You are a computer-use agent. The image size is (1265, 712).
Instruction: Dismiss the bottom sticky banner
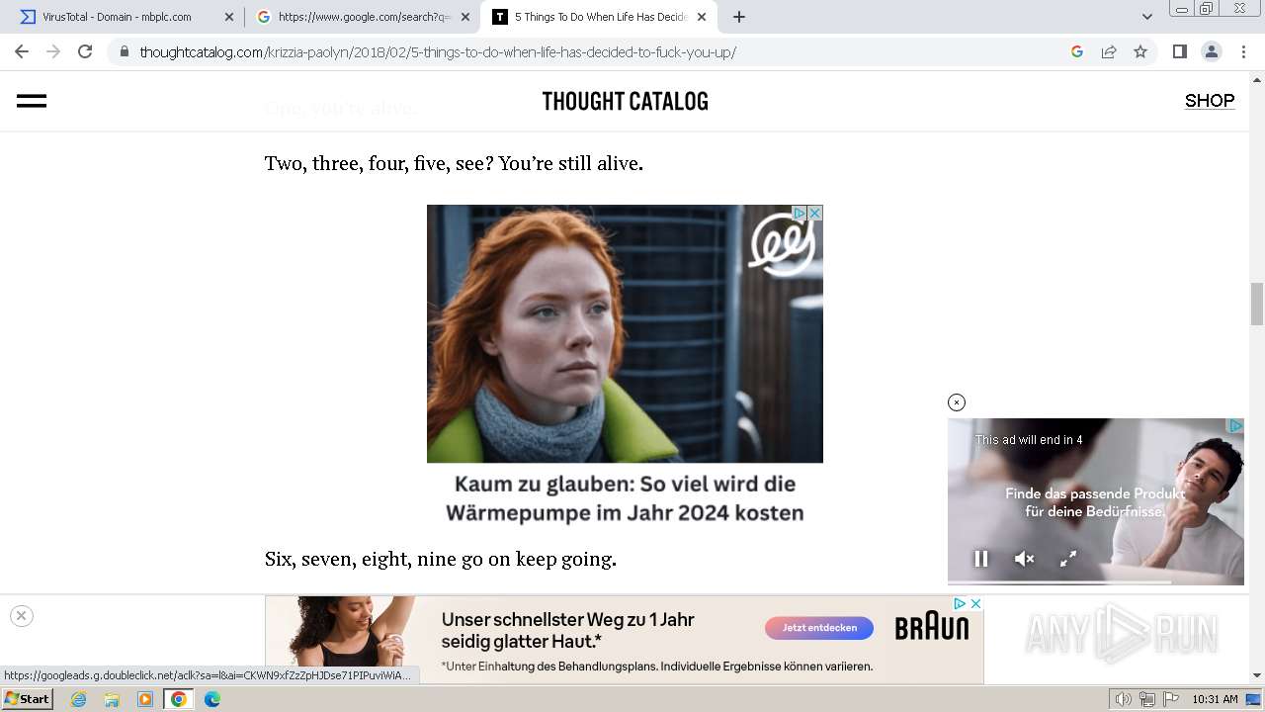click(21, 615)
